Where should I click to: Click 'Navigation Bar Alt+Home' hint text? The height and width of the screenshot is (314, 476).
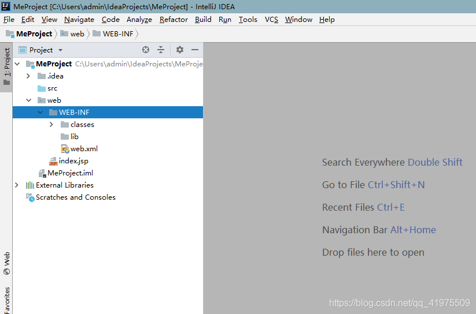pos(379,230)
